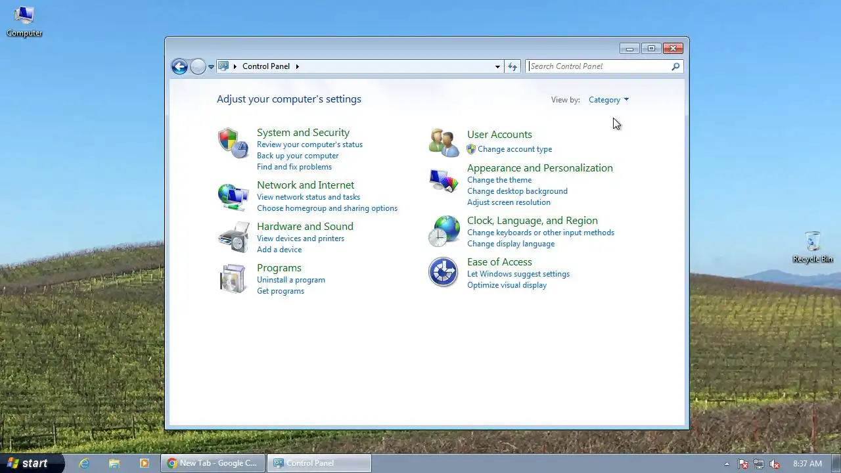Click Adjust screen resolution
841x473 pixels.
[x=509, y=202]
